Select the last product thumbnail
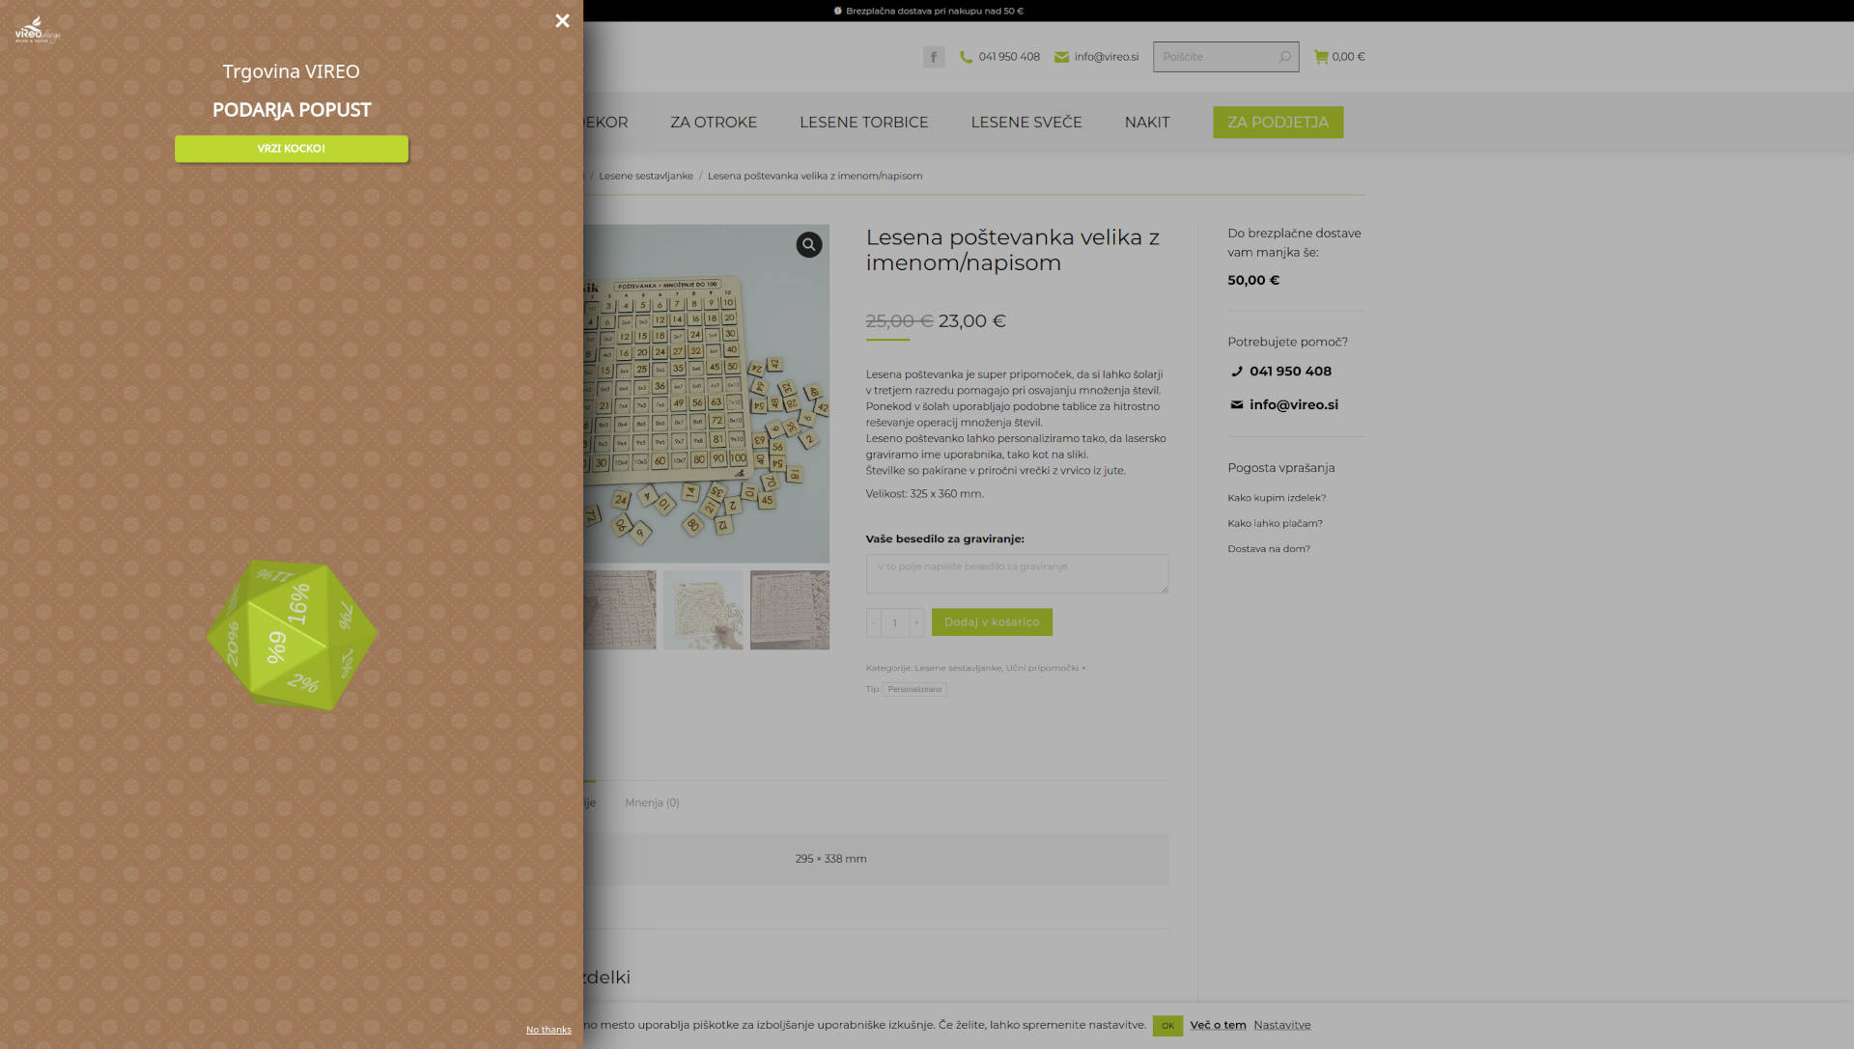The width and height of the screenshot is (1854, 1049). 790,610
